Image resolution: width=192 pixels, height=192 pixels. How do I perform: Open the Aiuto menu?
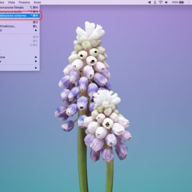tap(37, 2)
